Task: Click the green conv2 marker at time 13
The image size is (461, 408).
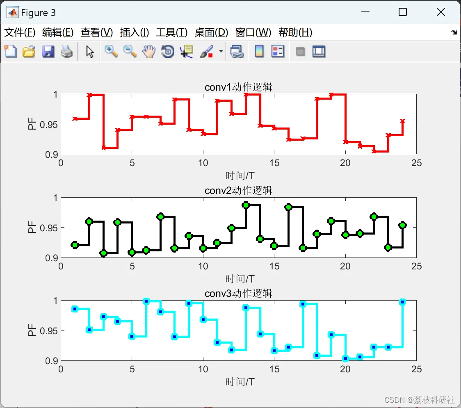Action: [x=246, y=205]
